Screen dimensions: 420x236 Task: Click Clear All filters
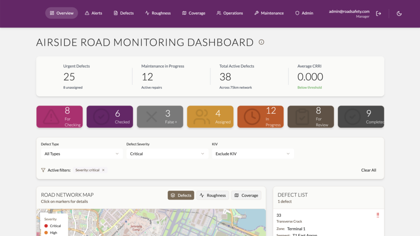click(369, 170)
